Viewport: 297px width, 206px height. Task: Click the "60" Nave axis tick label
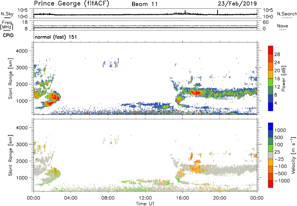point(265,22)
